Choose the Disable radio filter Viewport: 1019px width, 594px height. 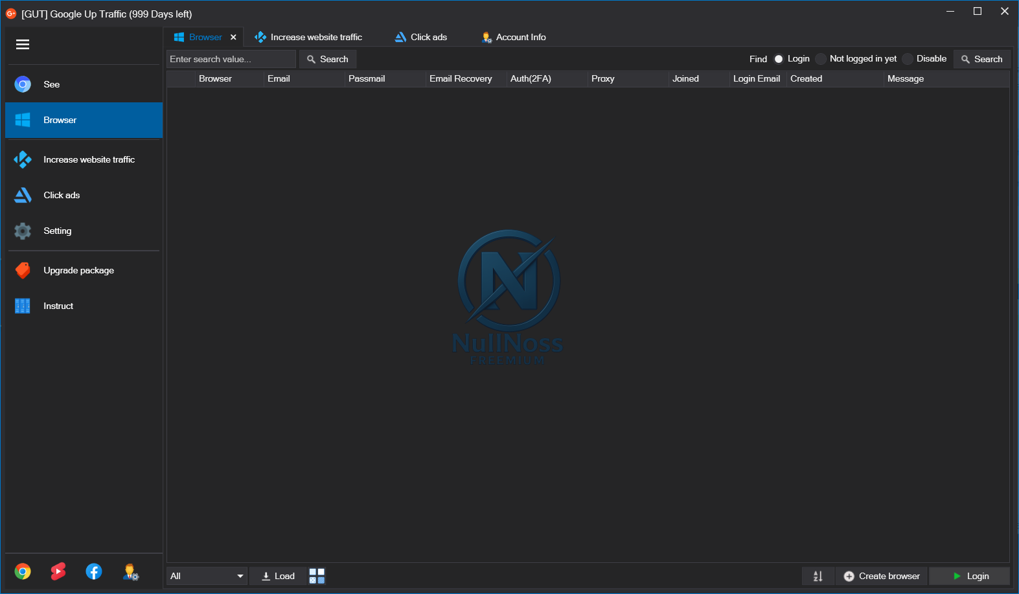pos(908,59)
